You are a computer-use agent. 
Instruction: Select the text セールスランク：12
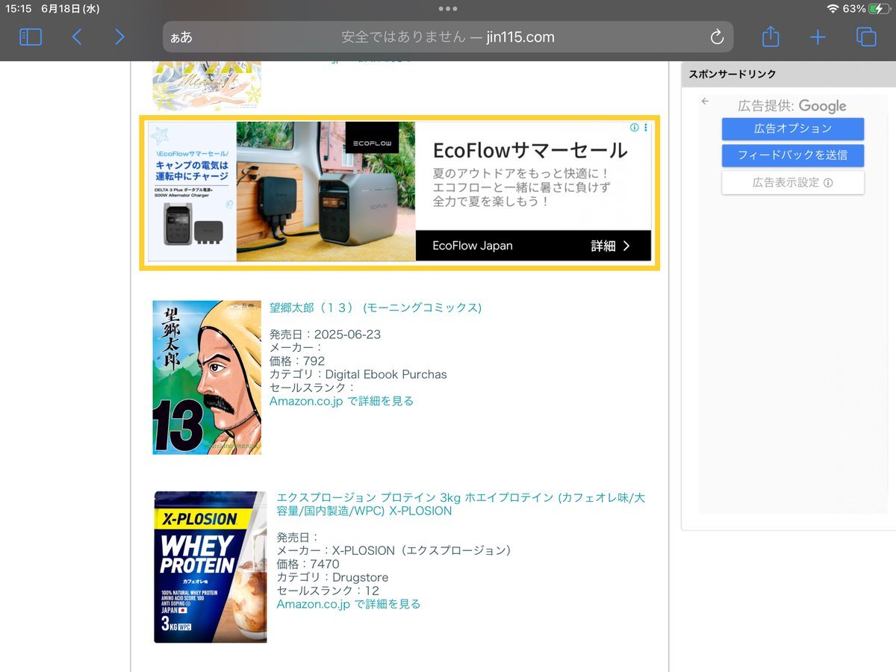click(x=328, y=591)
